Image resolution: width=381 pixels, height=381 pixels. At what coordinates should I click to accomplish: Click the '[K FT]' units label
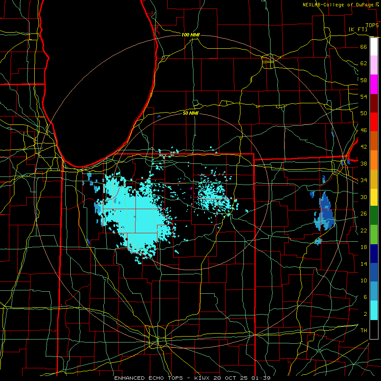[x=358, y=30]
